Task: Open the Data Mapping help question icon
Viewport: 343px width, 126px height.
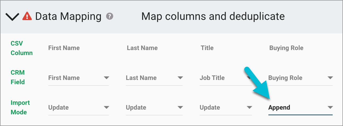Action: click(x=110, y=16)
